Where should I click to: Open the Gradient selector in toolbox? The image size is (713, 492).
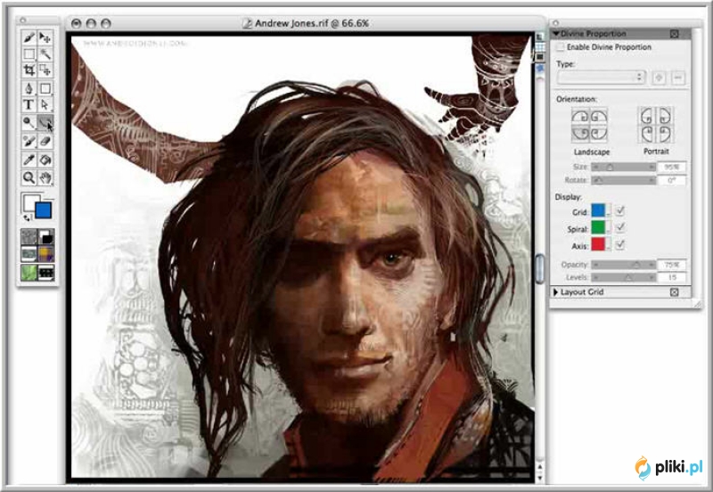click(46, 236)
